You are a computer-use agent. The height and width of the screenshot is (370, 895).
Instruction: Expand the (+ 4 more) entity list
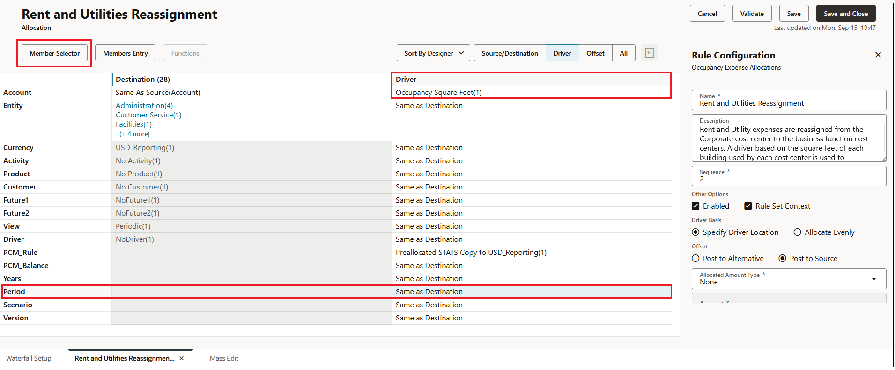(134, 134)
